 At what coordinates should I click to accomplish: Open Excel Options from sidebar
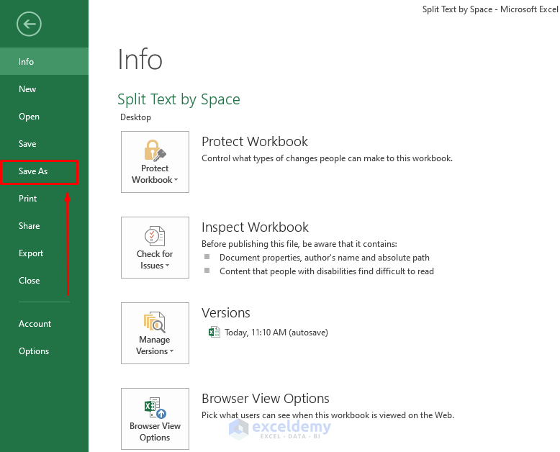(x=45, y=351)
